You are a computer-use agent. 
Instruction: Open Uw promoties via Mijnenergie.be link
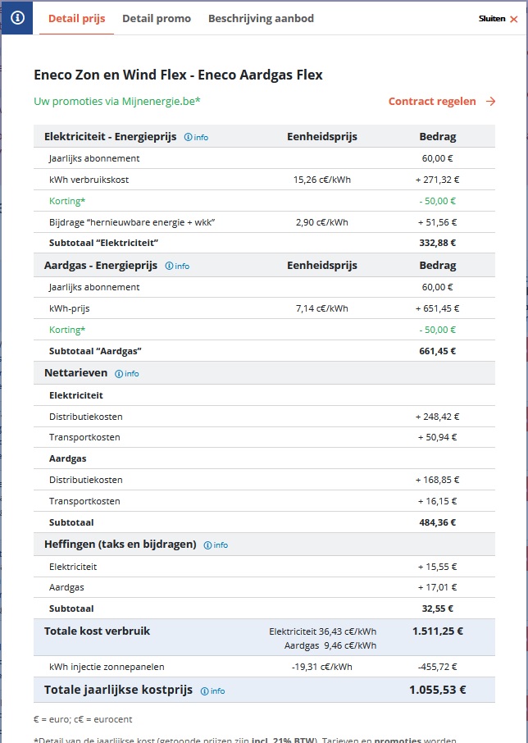pos(117,102)
